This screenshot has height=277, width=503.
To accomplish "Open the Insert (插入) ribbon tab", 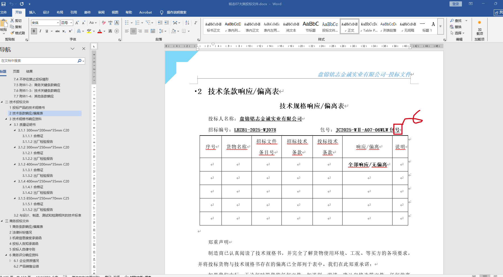I will point(32,12).
